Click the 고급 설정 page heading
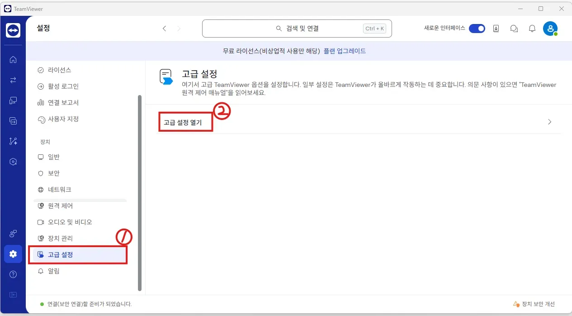The image size is (572, 316). click(x=199, y=74)
